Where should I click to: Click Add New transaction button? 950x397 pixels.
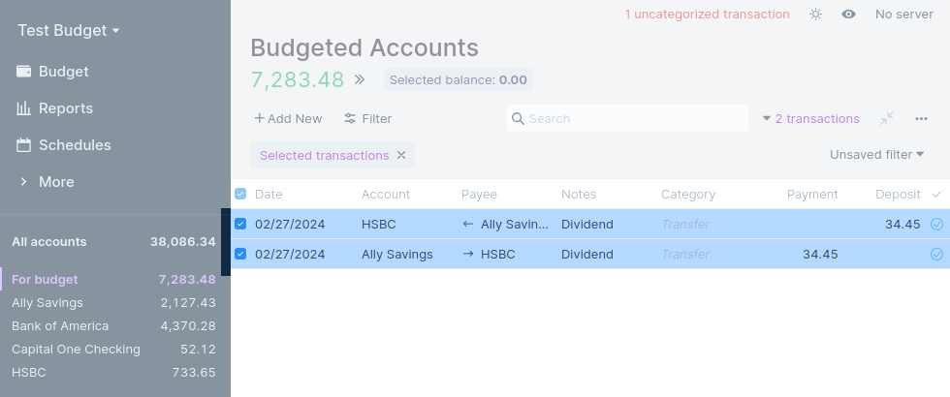(x=288, y=118)
